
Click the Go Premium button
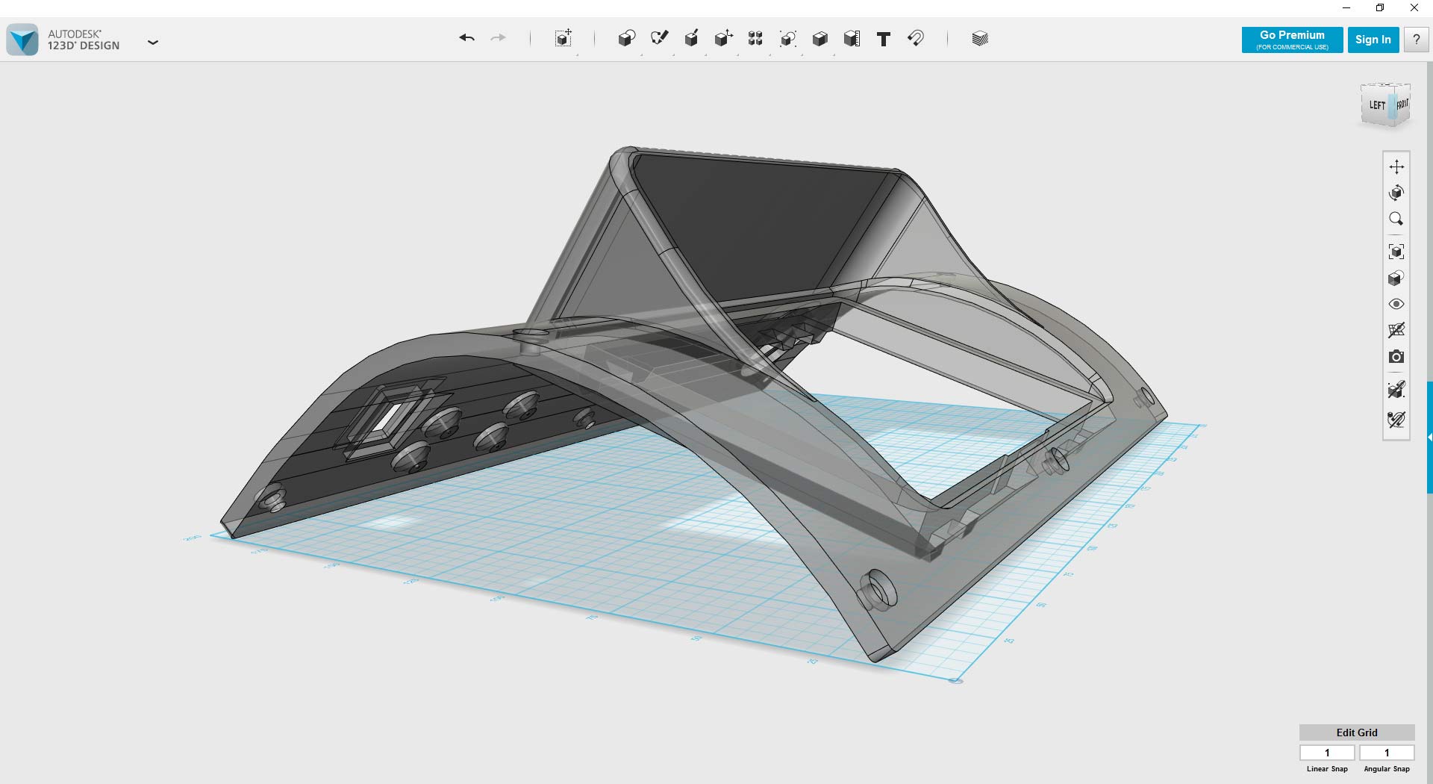coord(1291,40)
